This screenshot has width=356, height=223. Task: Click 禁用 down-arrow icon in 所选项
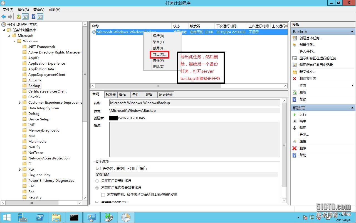pyautogui.click(x=295, y=128)
